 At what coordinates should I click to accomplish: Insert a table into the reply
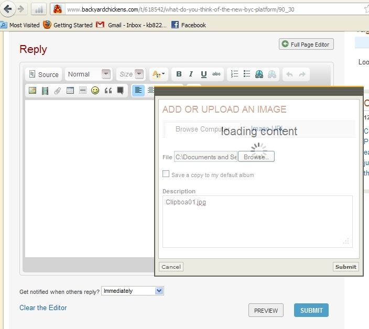click(x=70, y=91)
